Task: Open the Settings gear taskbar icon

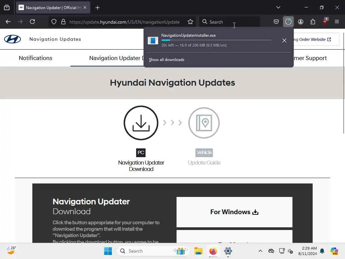Action: (228, 251)
